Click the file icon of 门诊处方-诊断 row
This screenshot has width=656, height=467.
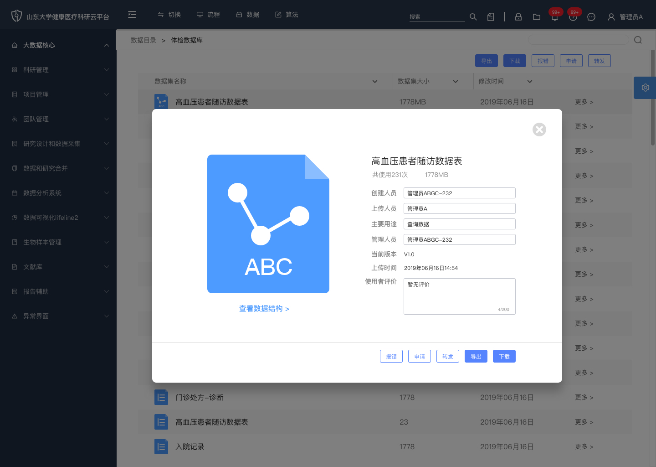[x=161, y=398]
